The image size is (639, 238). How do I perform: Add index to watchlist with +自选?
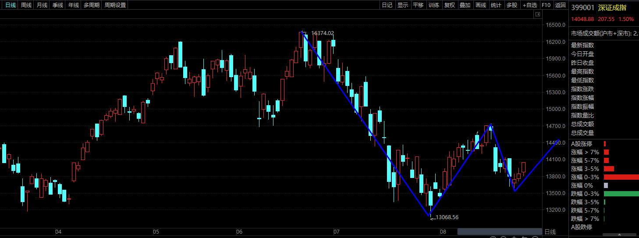tap(530, 5)
